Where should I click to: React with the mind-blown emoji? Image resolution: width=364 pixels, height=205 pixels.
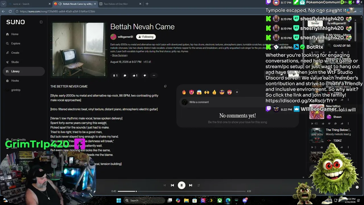click(x=229, y=92)
